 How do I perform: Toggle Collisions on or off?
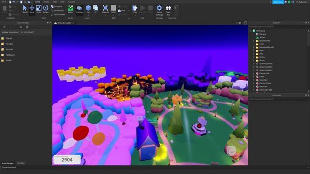point(57,6)
